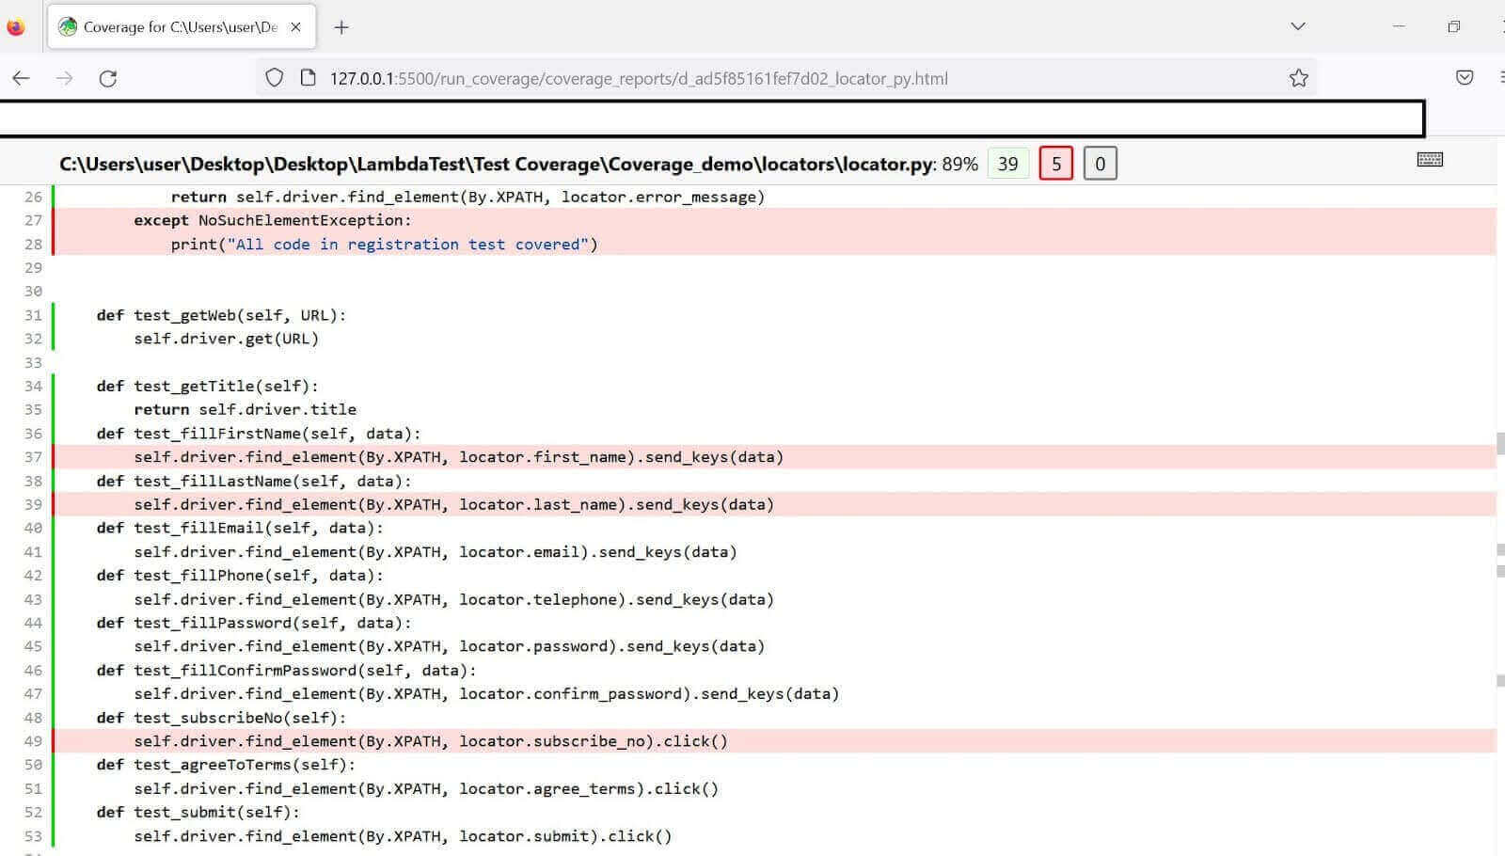Screen dimensions: 1505x856
Task: Show keyboard shortcuts via the keyboard icon
Action: [x=1429, y=160]
